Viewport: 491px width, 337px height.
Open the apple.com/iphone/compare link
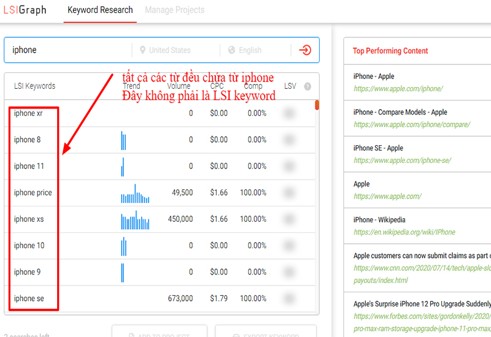click(x=412, y=124)
